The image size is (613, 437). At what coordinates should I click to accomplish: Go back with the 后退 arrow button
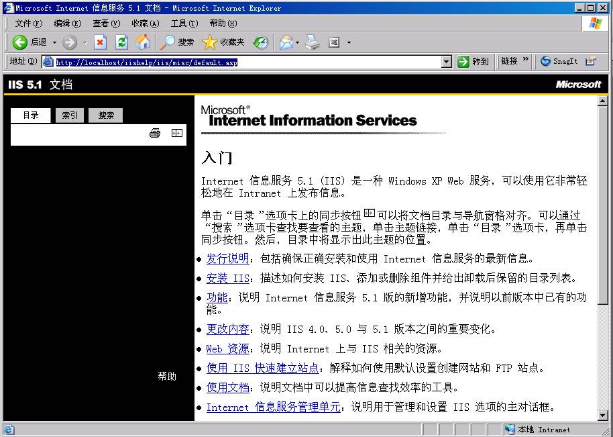click(30, 42)
